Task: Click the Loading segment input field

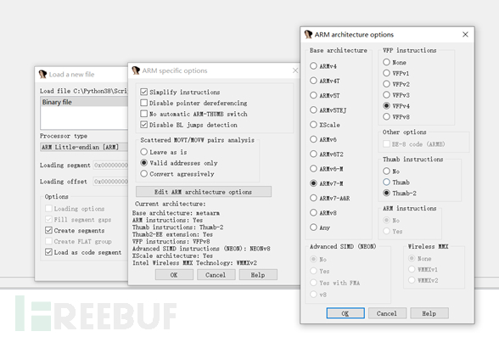Action: [110, 166]
